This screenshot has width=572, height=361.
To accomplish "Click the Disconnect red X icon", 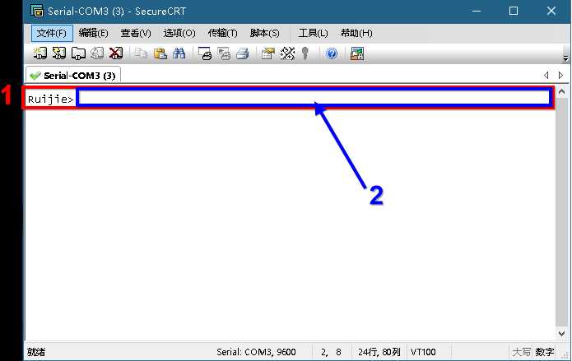I will (116, 53).
